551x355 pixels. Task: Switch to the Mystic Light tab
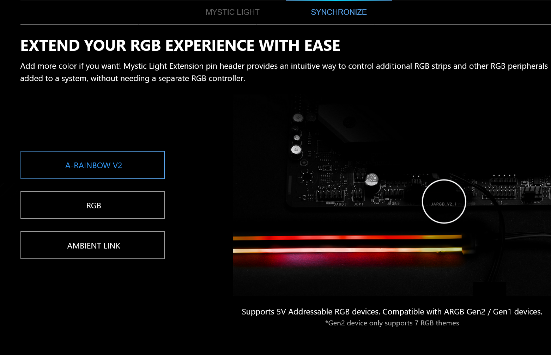pos(232,12)
